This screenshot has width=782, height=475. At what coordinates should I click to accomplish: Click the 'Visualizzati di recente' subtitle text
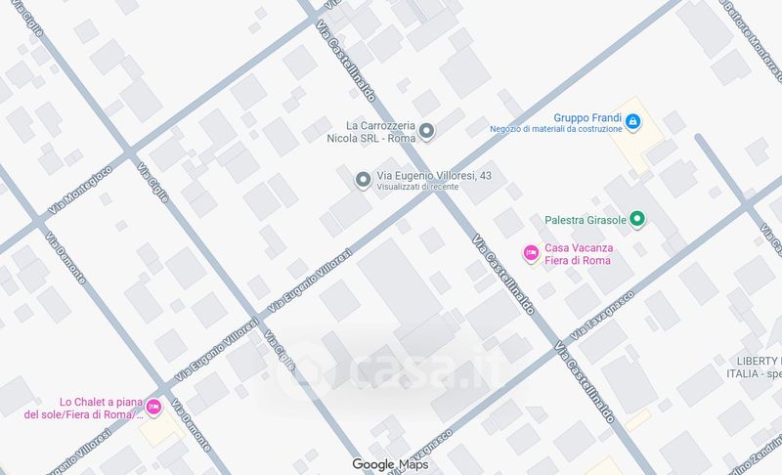tap(417, 187)
